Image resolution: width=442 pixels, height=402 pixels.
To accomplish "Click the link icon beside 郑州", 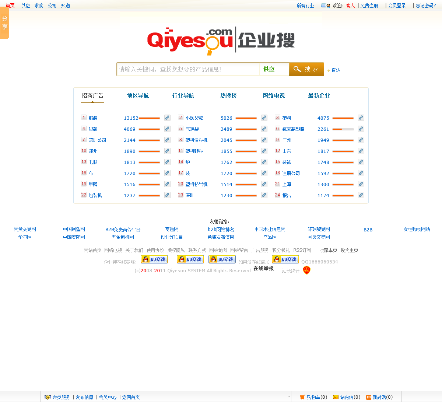I will pos(167,151).
